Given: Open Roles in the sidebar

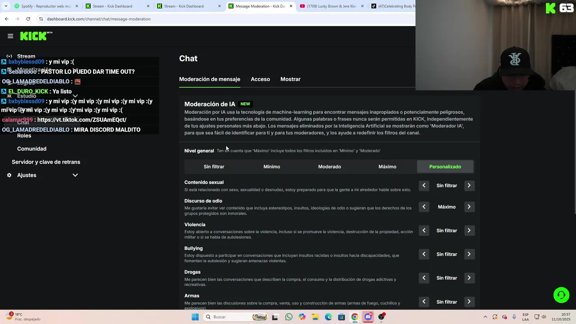Looking at the screenshot, I should (x=24, y=135).
